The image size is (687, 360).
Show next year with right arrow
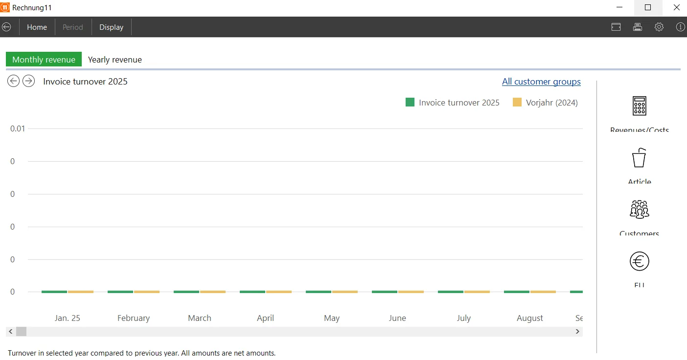[29, 81]
